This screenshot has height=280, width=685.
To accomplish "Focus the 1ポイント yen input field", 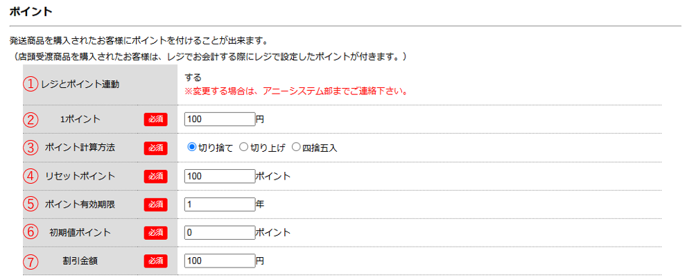I will (x=220, y=119).
